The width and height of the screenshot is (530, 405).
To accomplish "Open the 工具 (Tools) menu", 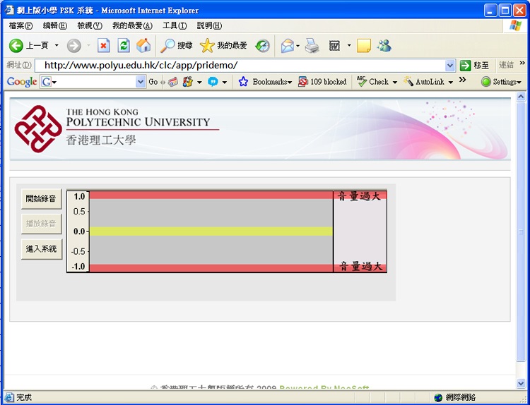I will [x=175, y=26].
